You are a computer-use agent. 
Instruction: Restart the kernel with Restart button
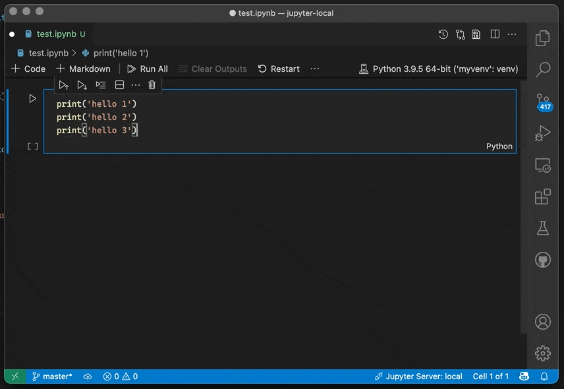pos(279,69)
